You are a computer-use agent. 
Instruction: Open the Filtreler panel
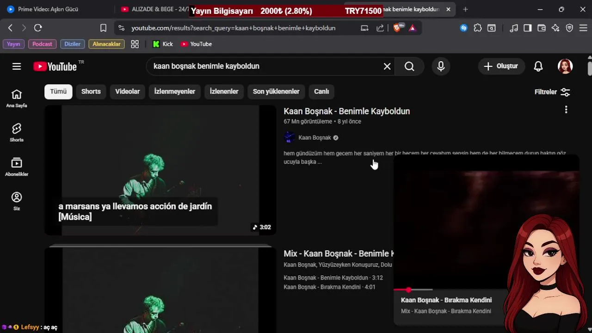point(552,92)
